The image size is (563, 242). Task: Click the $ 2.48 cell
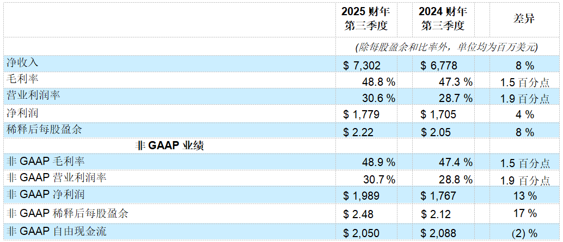[x=358, y=213]
